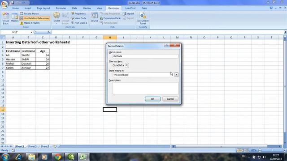This screenshot has height=161, width=287.
Task: Click Record Macro in the ribbon
Action: 30,14
